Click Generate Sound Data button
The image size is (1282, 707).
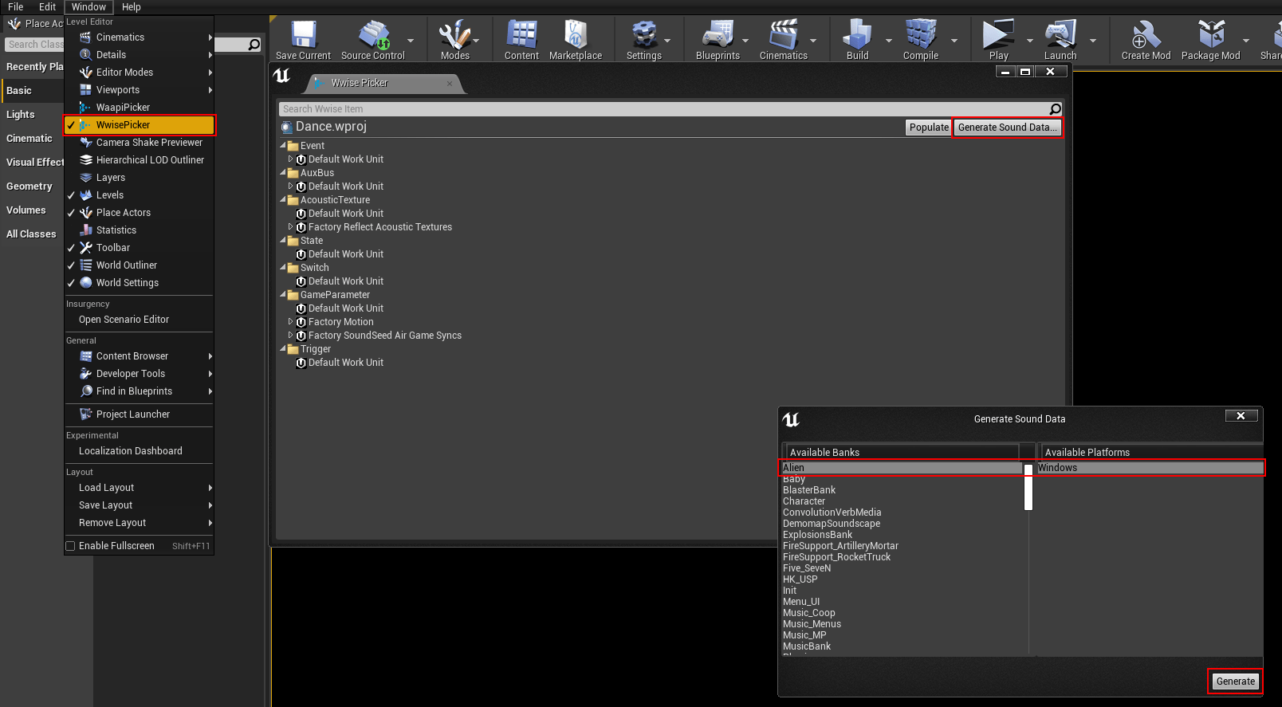[x=1008, y=128]
